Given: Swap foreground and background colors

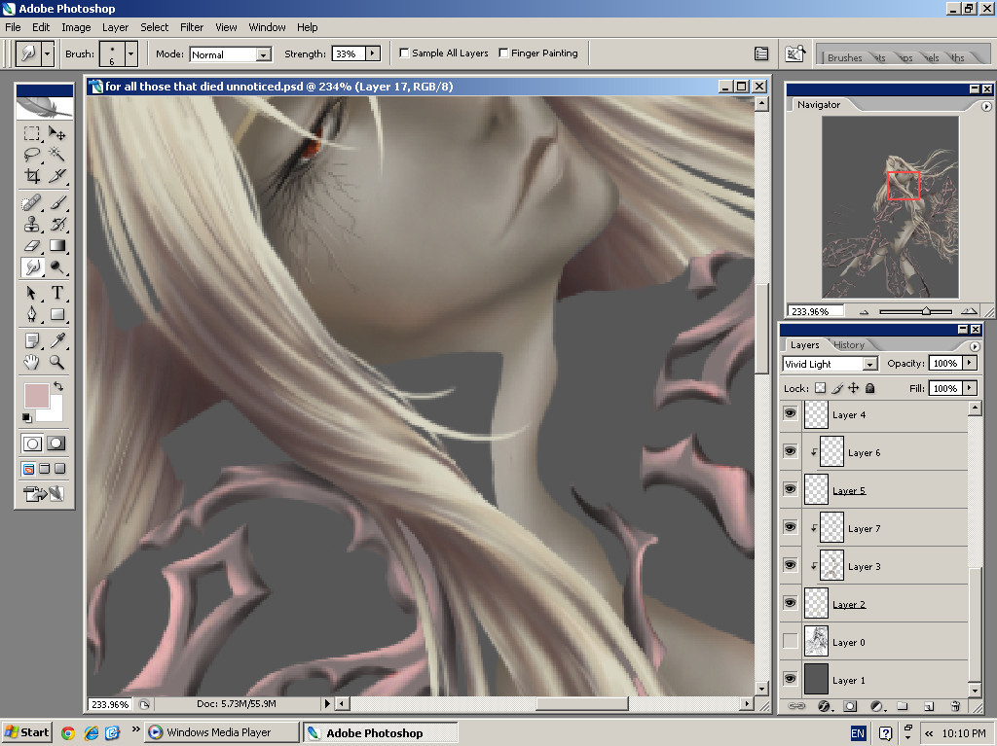Looking at the screenshot, I should pos(58,386).
